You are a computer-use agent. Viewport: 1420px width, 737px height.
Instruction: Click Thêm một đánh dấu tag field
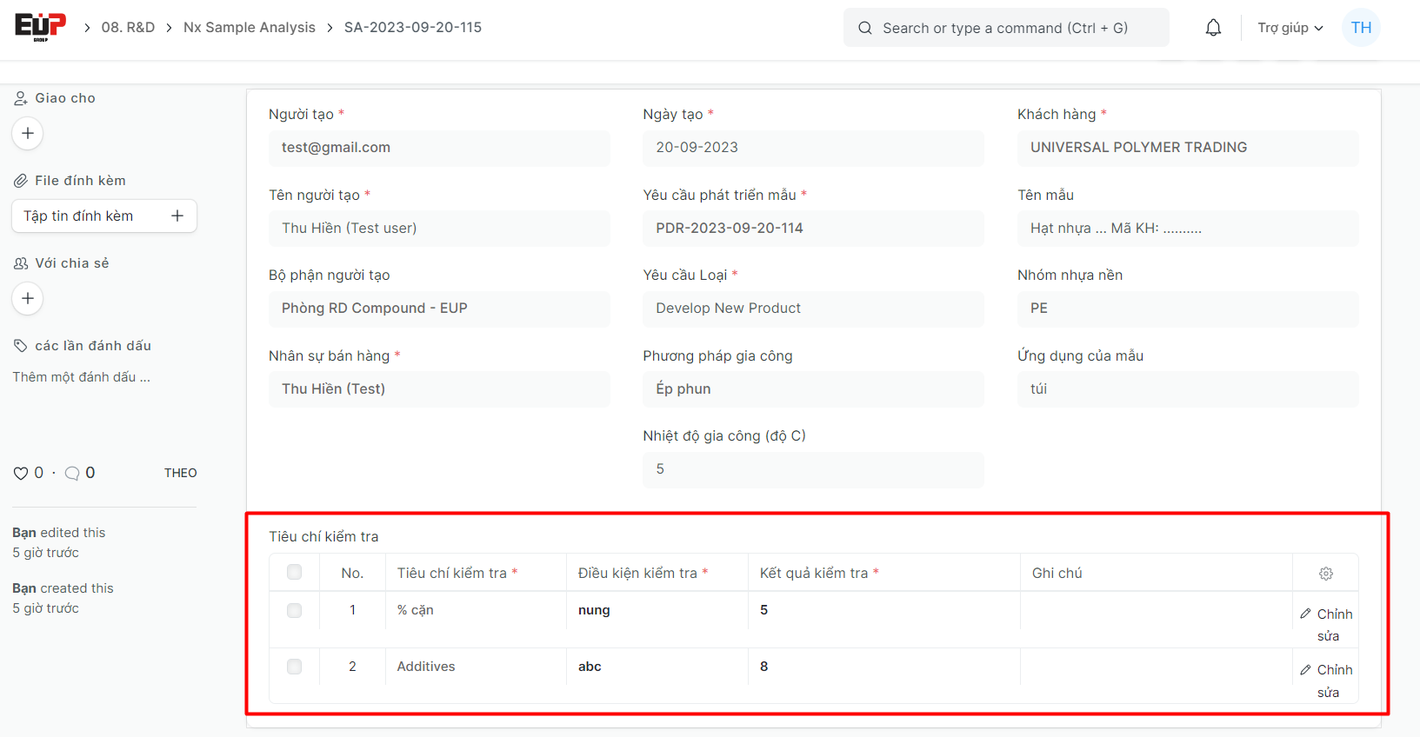tap(81, 376)
